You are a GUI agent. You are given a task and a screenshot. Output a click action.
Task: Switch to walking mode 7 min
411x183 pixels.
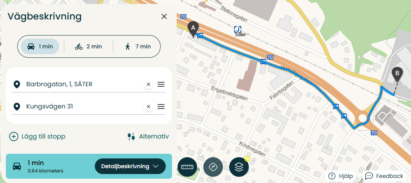(x=138, y=46)
